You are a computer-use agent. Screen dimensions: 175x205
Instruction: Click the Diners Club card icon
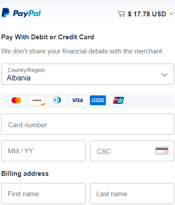click(x=57, y=100)
